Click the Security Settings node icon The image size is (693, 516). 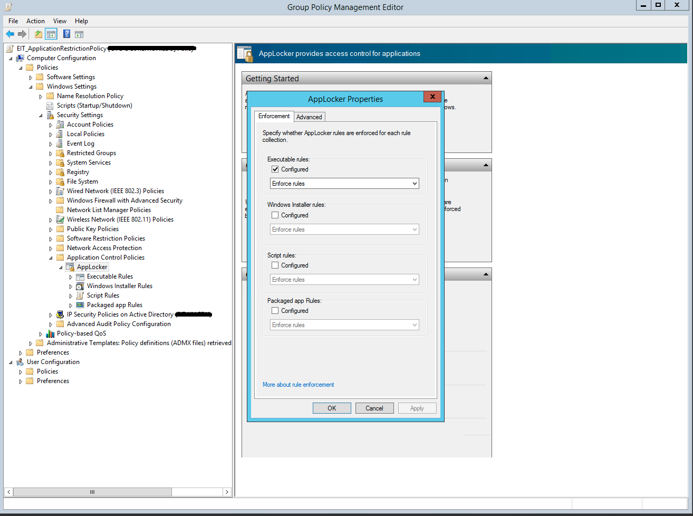click(x=50, y=115)
